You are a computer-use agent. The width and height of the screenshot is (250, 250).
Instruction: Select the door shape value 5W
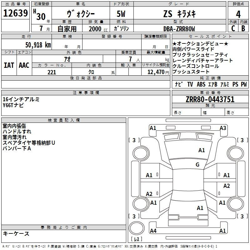(121, 14)
